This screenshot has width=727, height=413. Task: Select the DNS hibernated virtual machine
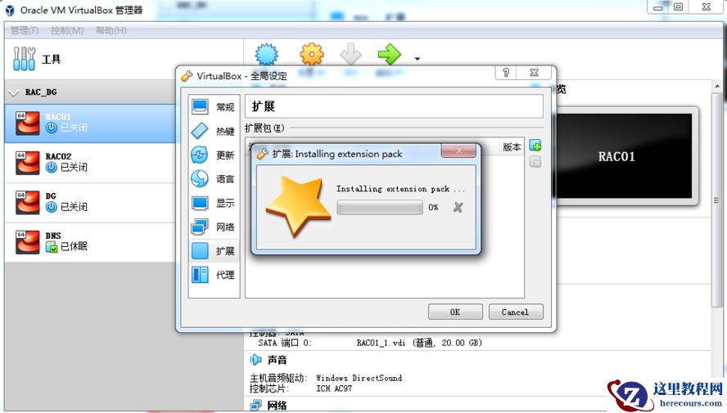[90, 242]
